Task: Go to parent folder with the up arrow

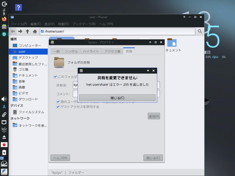Action: 28,32
